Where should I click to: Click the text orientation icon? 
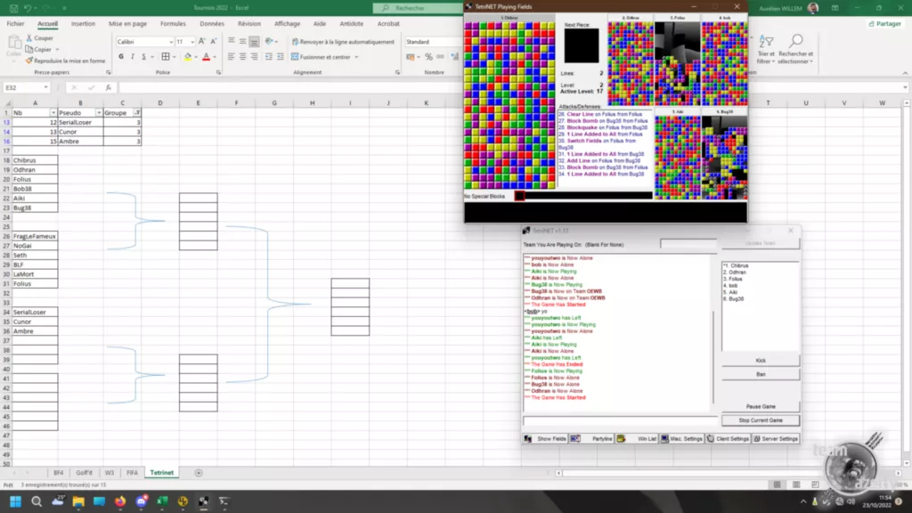point(269,41)
